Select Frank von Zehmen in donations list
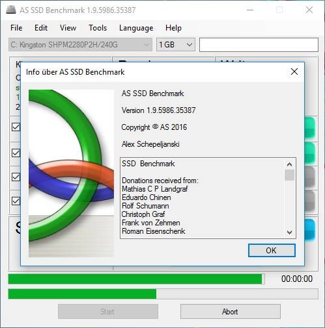 point(151,223)
